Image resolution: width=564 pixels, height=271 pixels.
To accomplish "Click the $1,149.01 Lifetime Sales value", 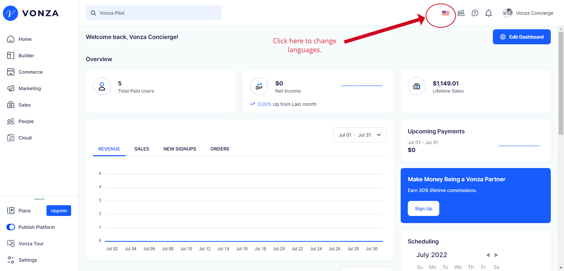I will coord(446,83).
